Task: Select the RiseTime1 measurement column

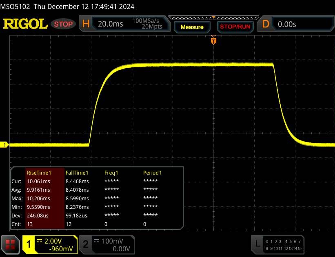Action: (x=45, y=198)
